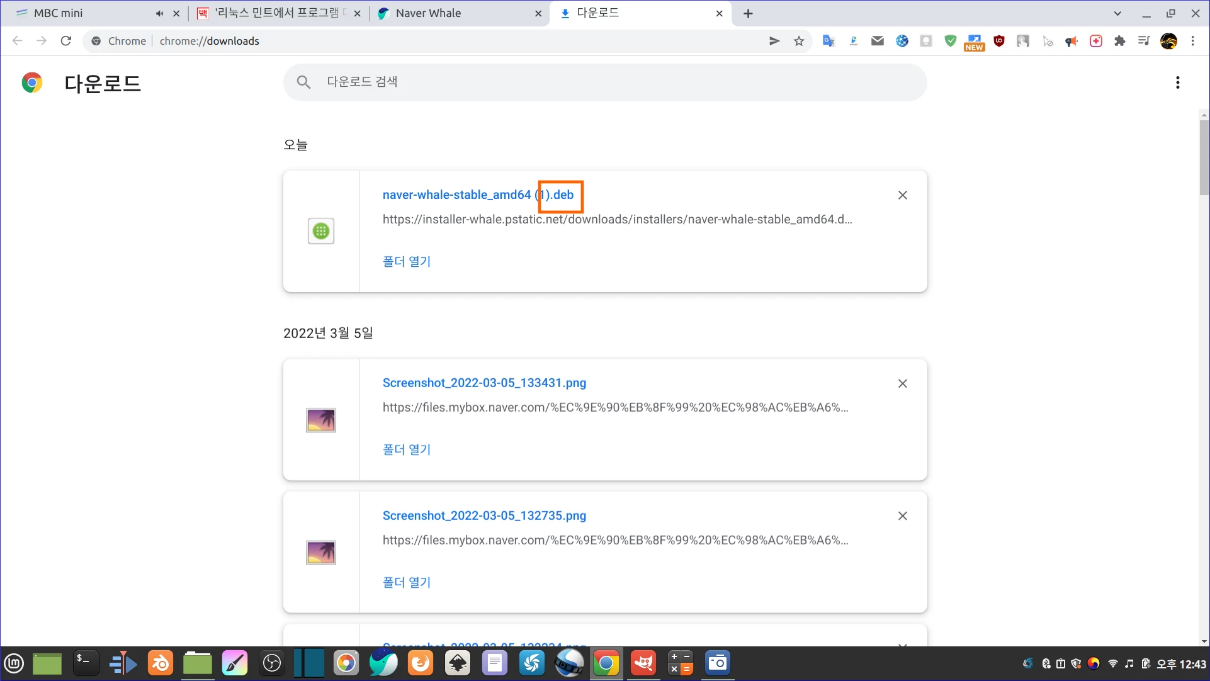Open the media control playlist icon
The height and width of the screenshot is (681, 1210).
coord(1144,41)
